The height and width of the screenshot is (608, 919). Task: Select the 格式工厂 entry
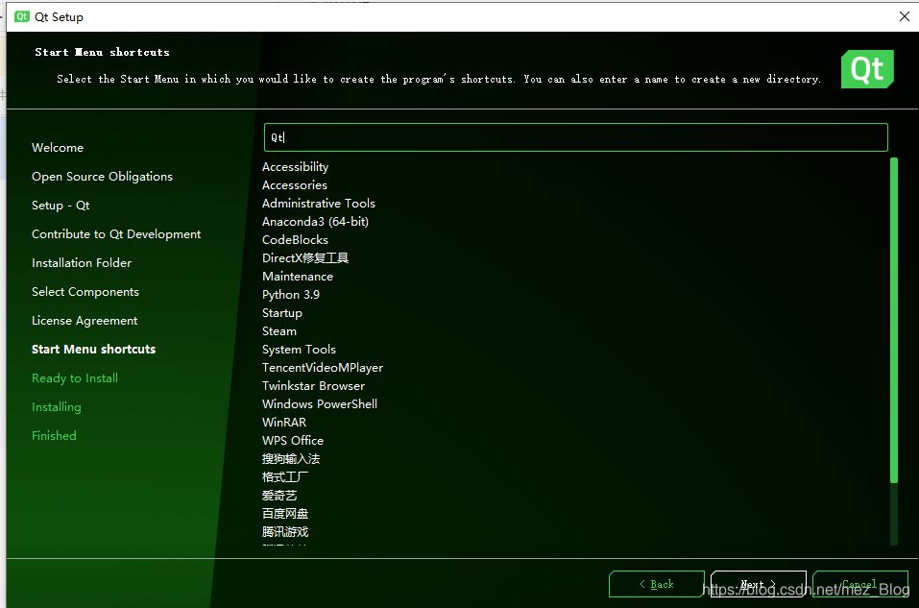pyautogui.click(x=285, y=476)
